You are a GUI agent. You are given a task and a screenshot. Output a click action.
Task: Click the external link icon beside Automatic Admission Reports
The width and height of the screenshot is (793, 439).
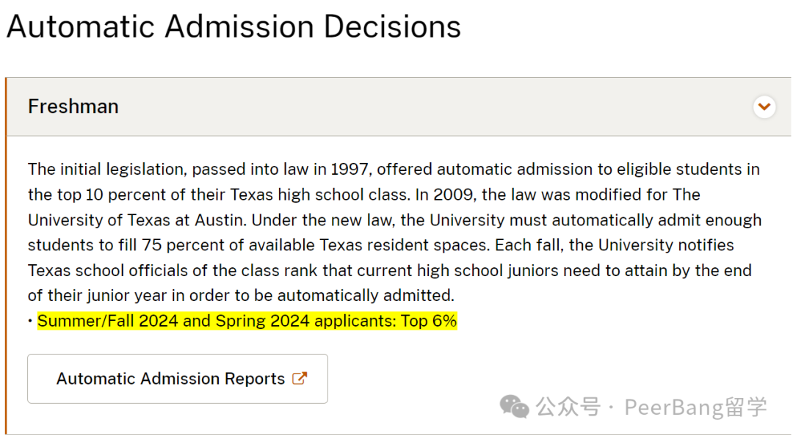tap(300, 378)
